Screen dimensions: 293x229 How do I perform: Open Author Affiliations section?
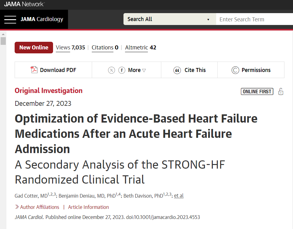point(40,207)
